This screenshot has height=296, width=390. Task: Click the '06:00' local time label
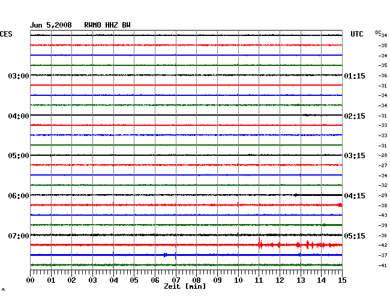pyautogui.click(x=19, y=196)
